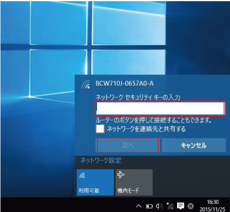Click the battery icon in taskbar
The width and height of the screenshot is (230, 212).
149,206
